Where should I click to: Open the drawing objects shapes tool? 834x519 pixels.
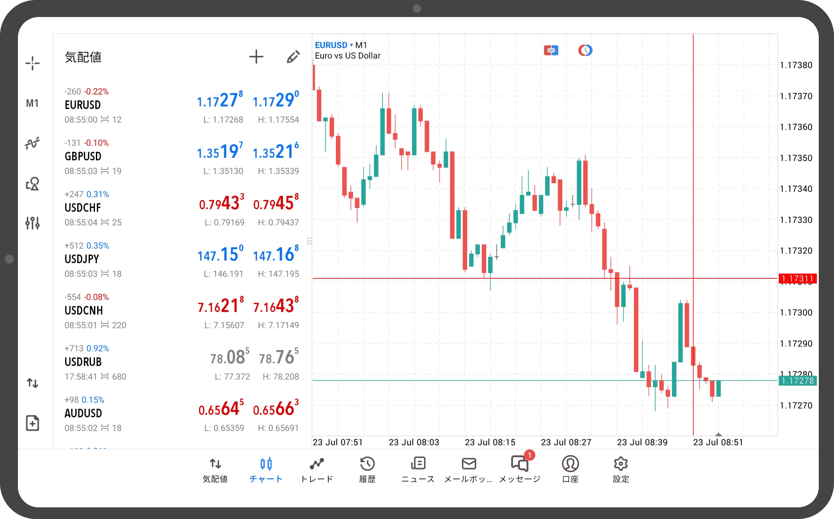(32, 184)
